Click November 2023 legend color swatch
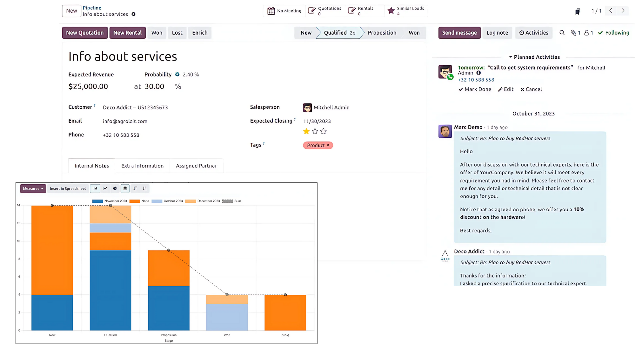The image size is (635, 349). click(x=97, y=201)
